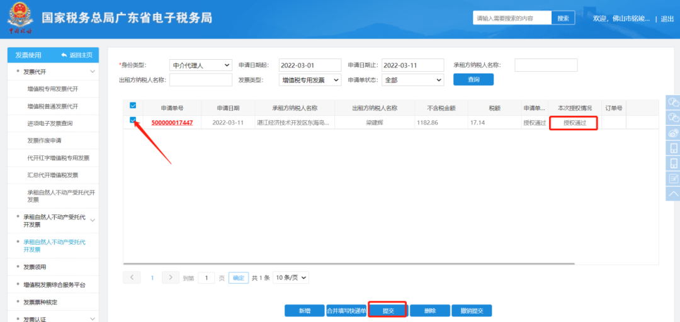The image size is (680, 322).
Task: Click the national tax emblem logo
Action: pyautogui.click(x=20, y=18)
